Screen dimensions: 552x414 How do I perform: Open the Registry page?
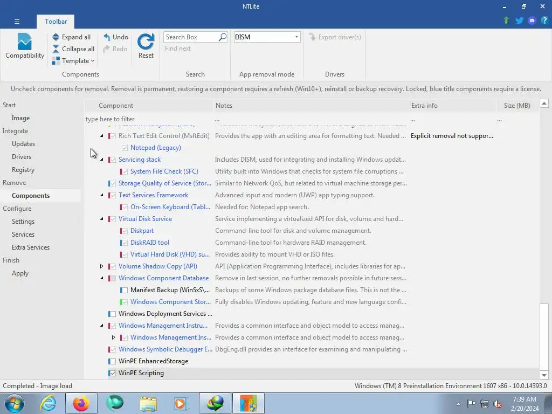[23, 170]
